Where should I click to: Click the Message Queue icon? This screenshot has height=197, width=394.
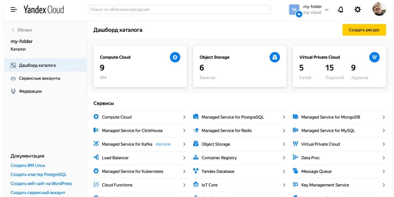point(295,171)
